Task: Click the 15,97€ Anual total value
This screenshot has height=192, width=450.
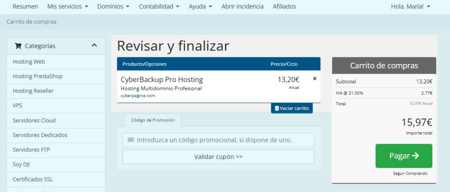Action: [421, 103]
